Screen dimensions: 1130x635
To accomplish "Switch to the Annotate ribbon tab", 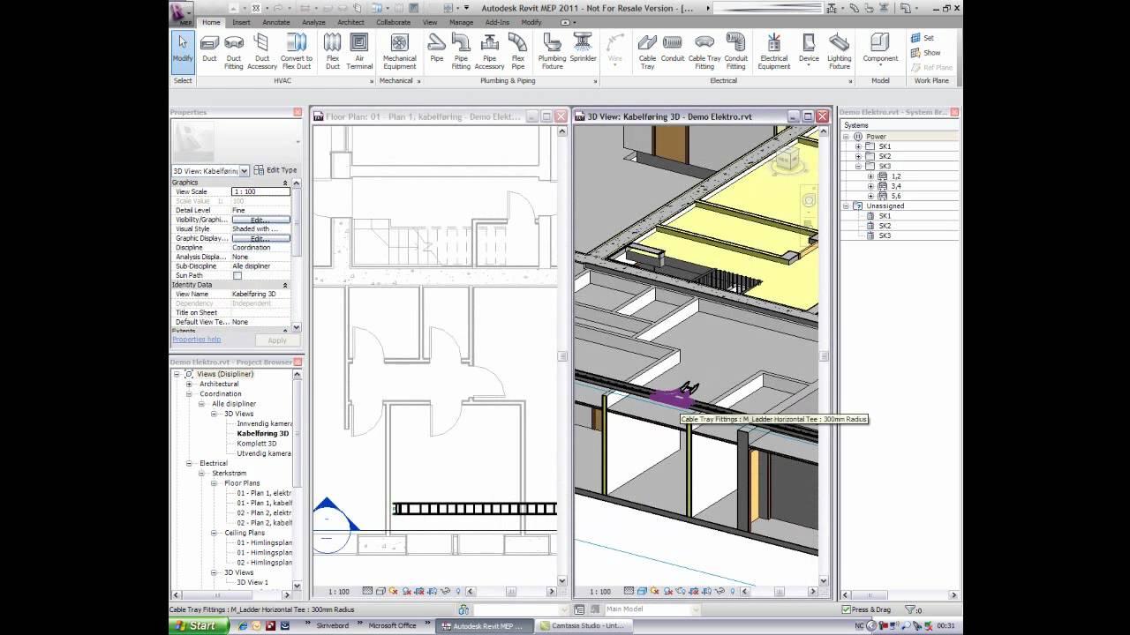I will point(275,22).
